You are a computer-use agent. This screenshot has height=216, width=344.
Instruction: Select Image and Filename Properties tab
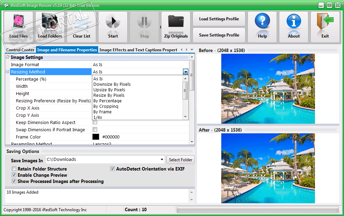point(67,50)
